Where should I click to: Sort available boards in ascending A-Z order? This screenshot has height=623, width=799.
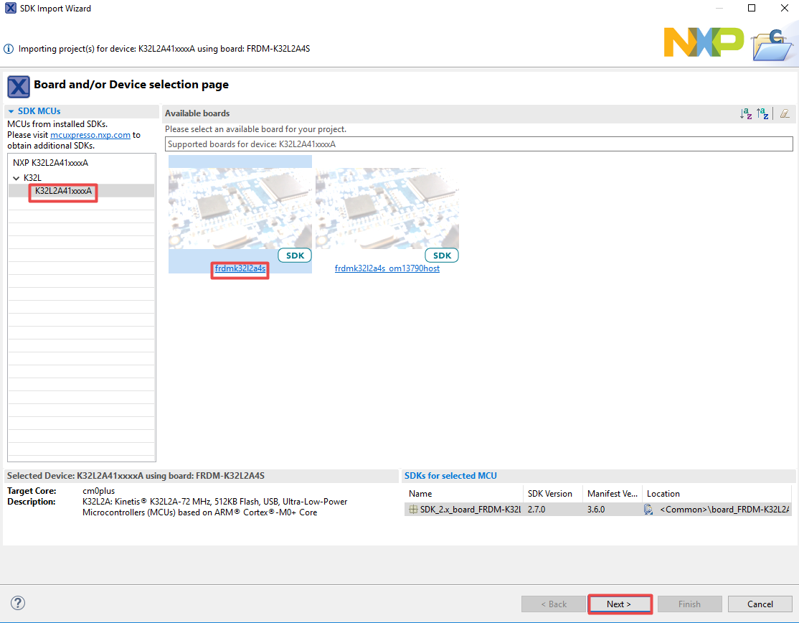(746, 113)
